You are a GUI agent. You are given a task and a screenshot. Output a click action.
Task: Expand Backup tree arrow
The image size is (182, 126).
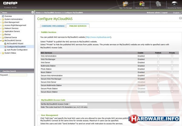click(x=1, y=34)
